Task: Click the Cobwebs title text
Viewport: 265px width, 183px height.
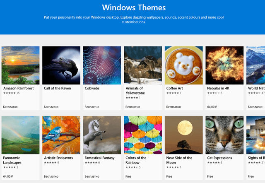Action: pos(92,88)
